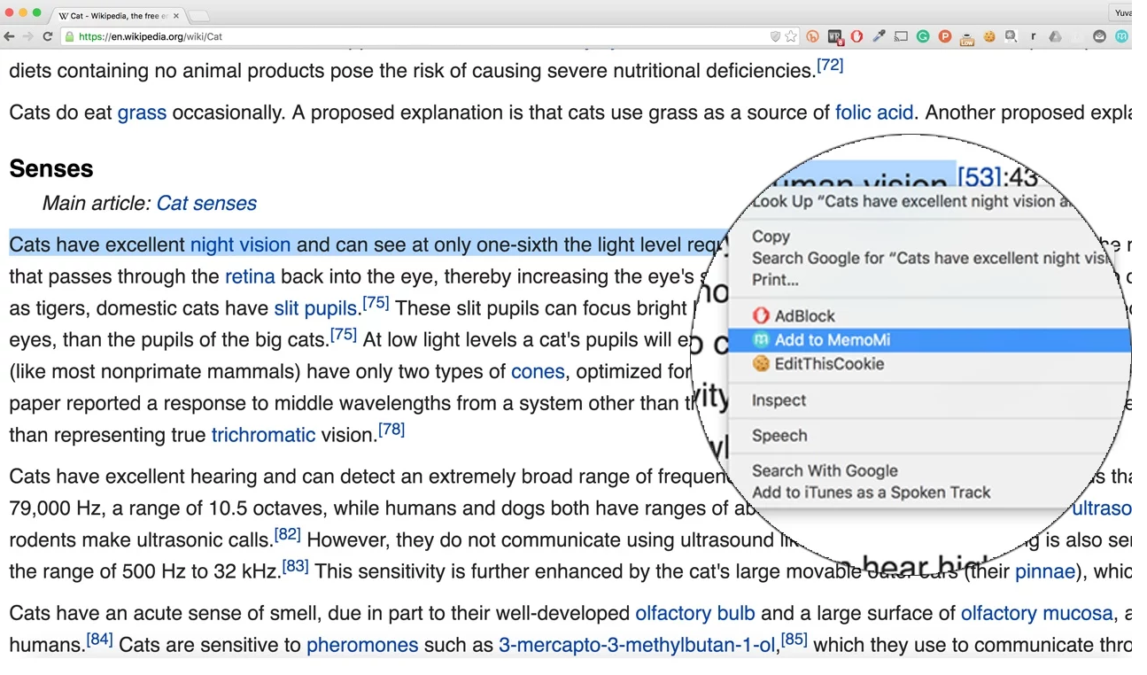1147x675 pixels.
Task: Follow the 3-mercapto-3-methylbutan-1-ol link
Action: pyautogui.click(x=638, y=645)
